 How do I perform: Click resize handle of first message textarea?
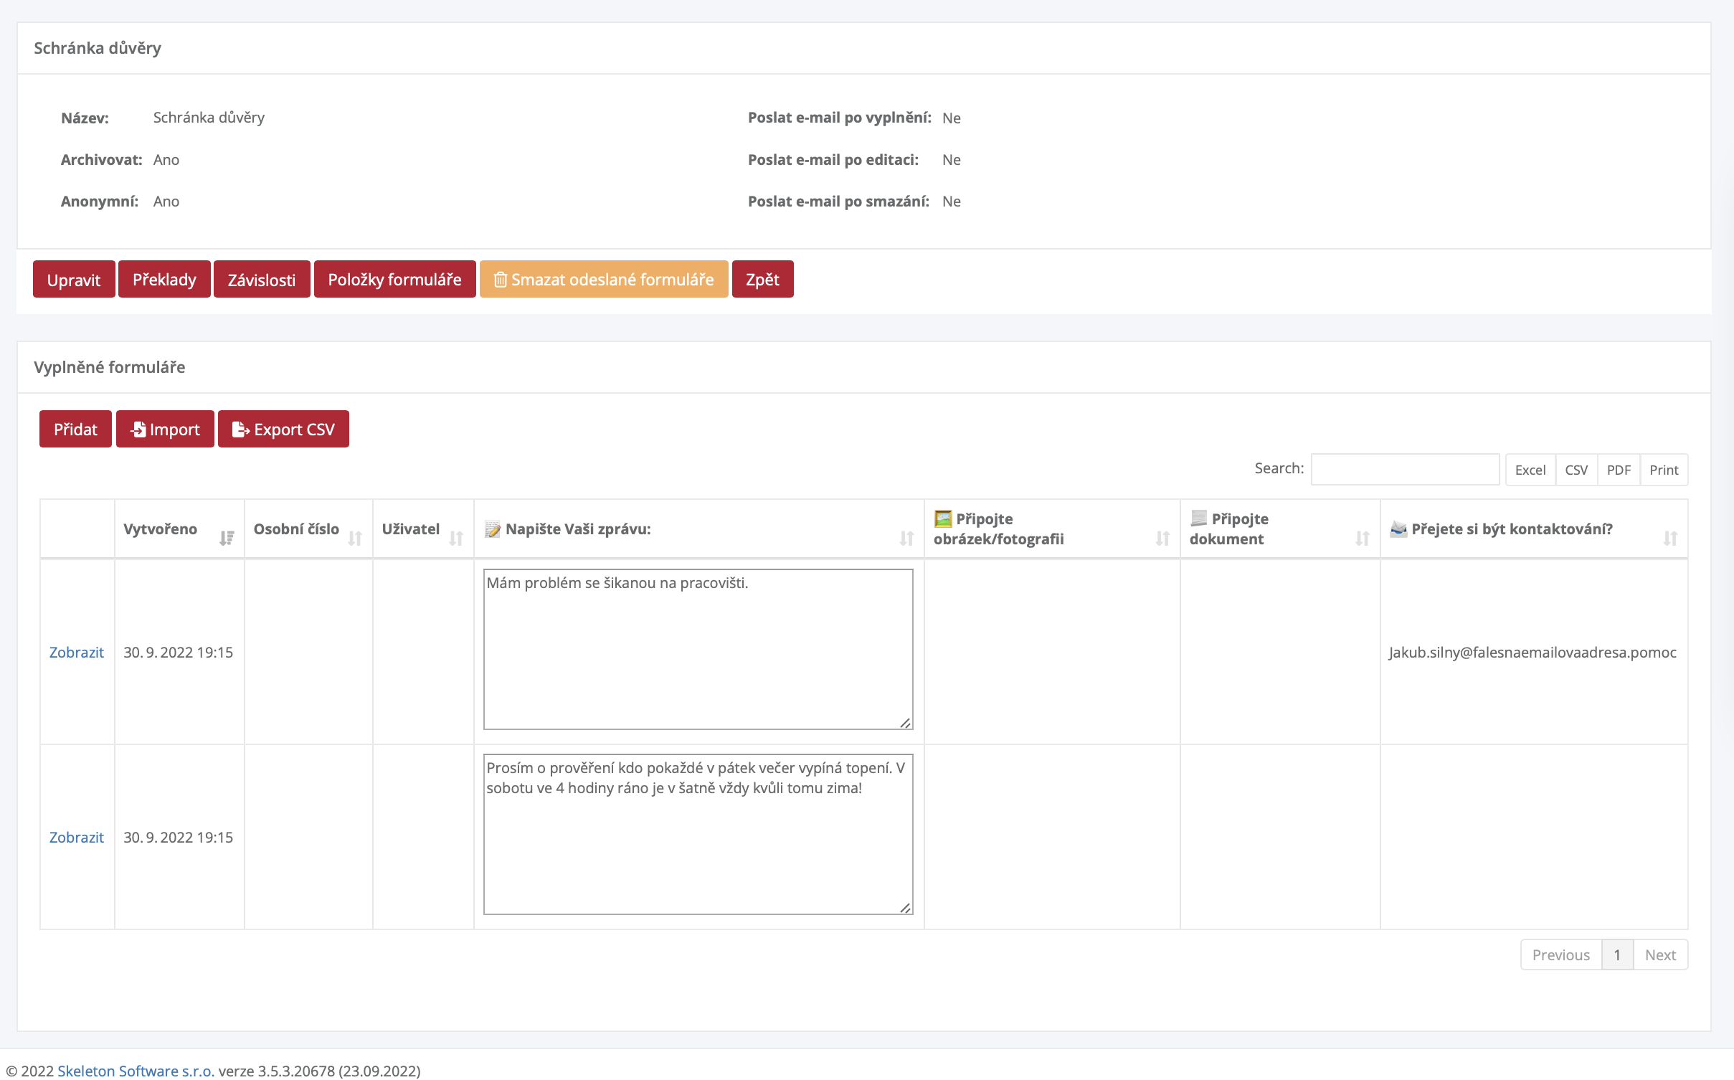pyautogui.click(x=906, y=723)
